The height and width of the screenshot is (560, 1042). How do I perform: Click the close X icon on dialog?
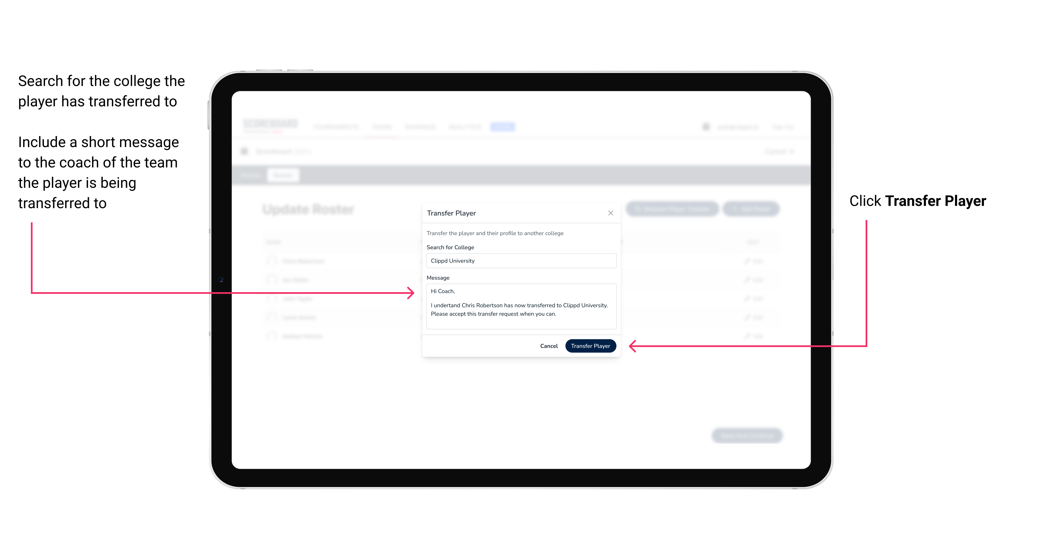click(x=610, y=213)
